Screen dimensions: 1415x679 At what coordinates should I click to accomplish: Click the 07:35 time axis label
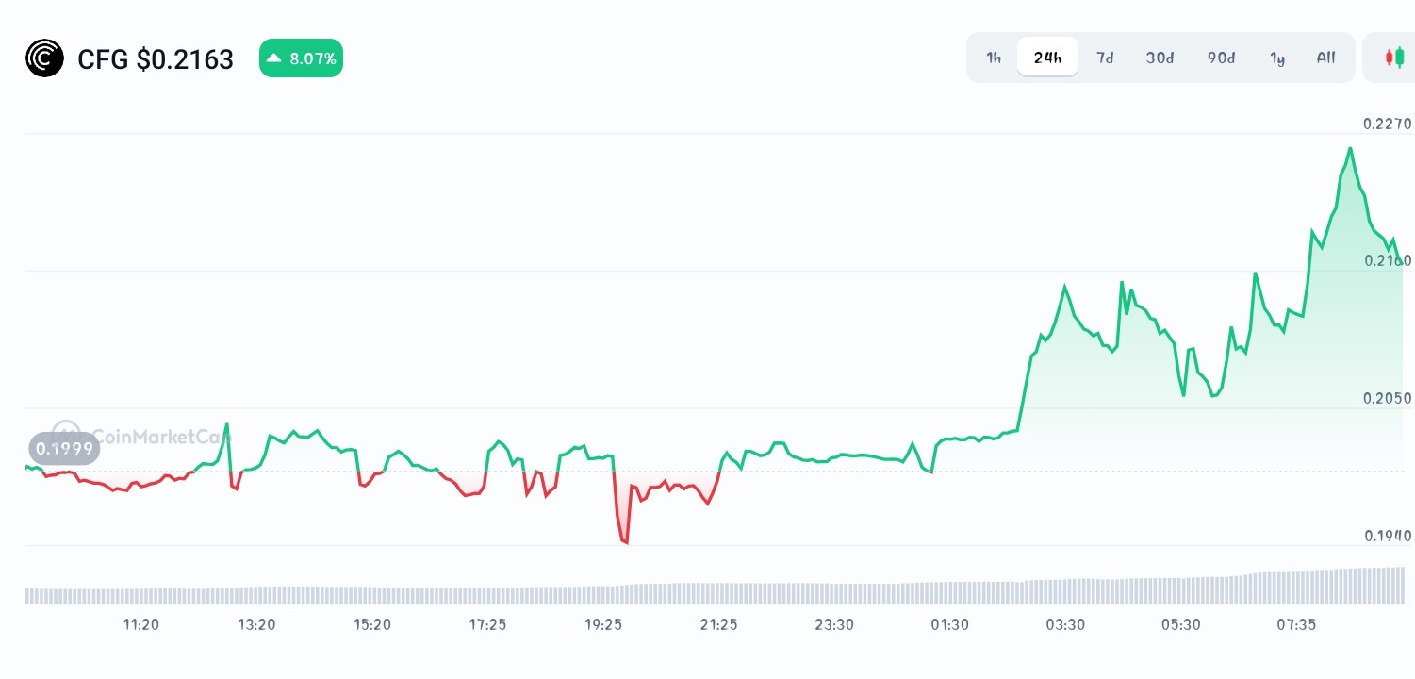tap(1296, 624)
